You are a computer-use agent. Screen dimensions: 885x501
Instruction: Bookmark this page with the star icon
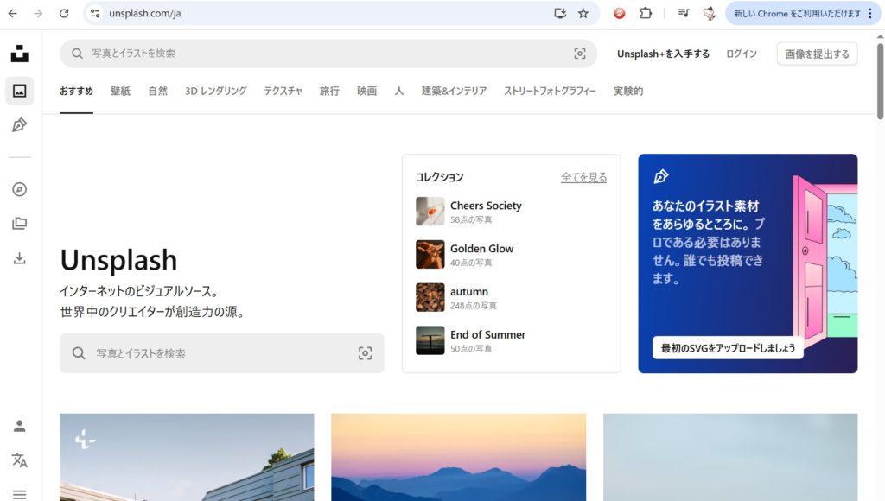583,14
